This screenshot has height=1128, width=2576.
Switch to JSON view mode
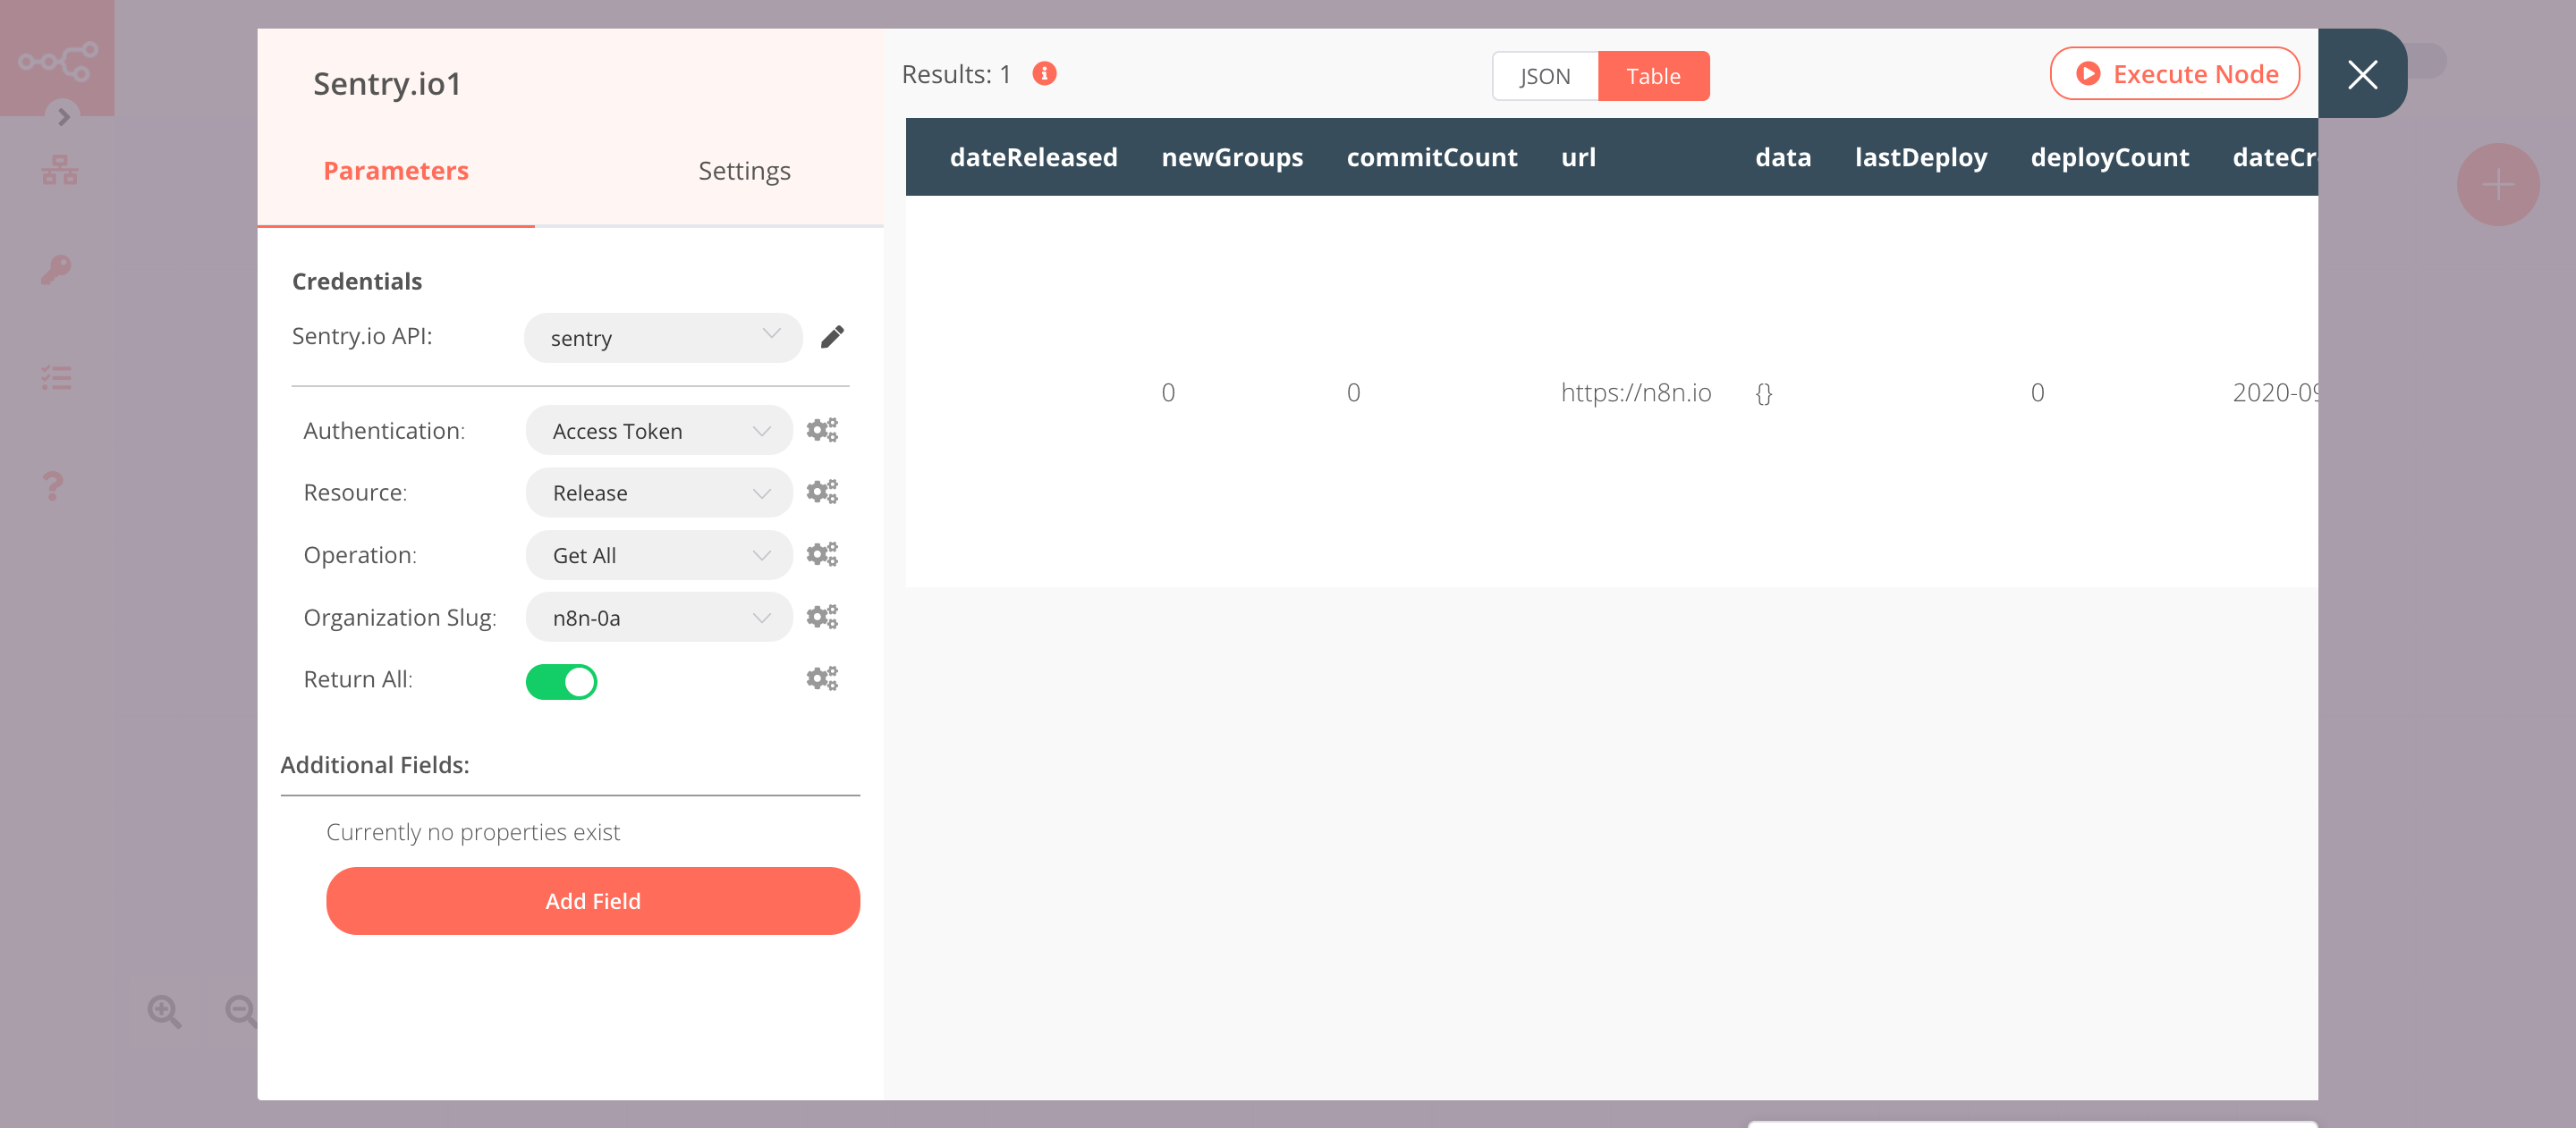[1543, 76]
